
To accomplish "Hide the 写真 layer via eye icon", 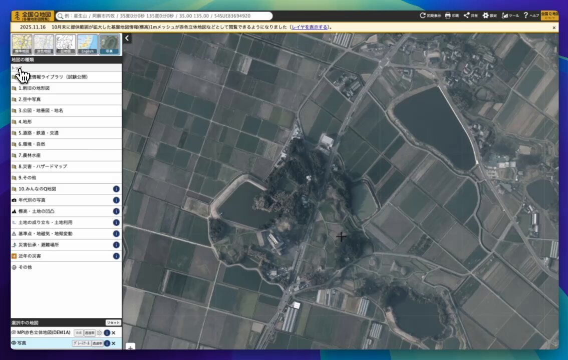I will click(x=14, y=343).
